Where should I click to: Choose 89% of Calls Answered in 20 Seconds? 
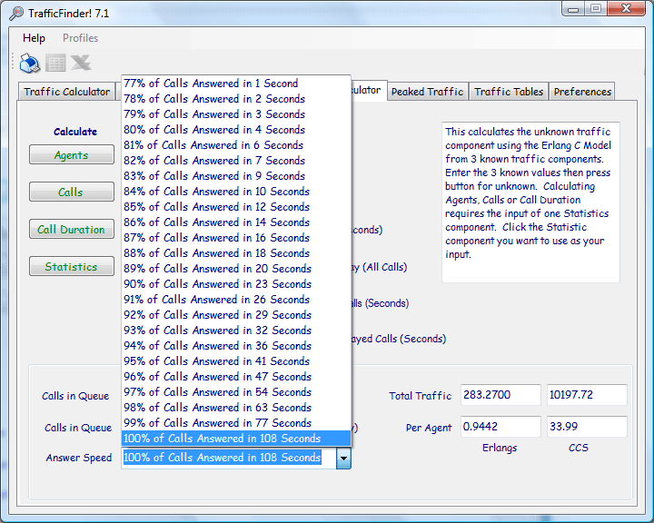tap(236, 269)
